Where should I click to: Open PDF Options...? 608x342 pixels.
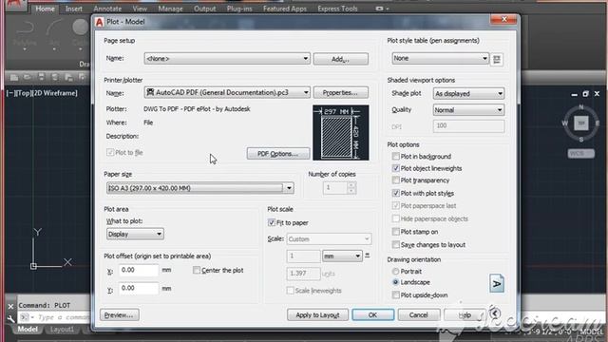click(278, 154)
